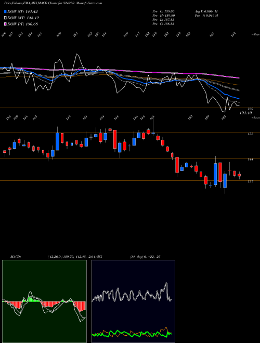Viewport: 260px width, 343px height.
Task: Click the '<-Lows' axis label
Action: click(256, 117)
